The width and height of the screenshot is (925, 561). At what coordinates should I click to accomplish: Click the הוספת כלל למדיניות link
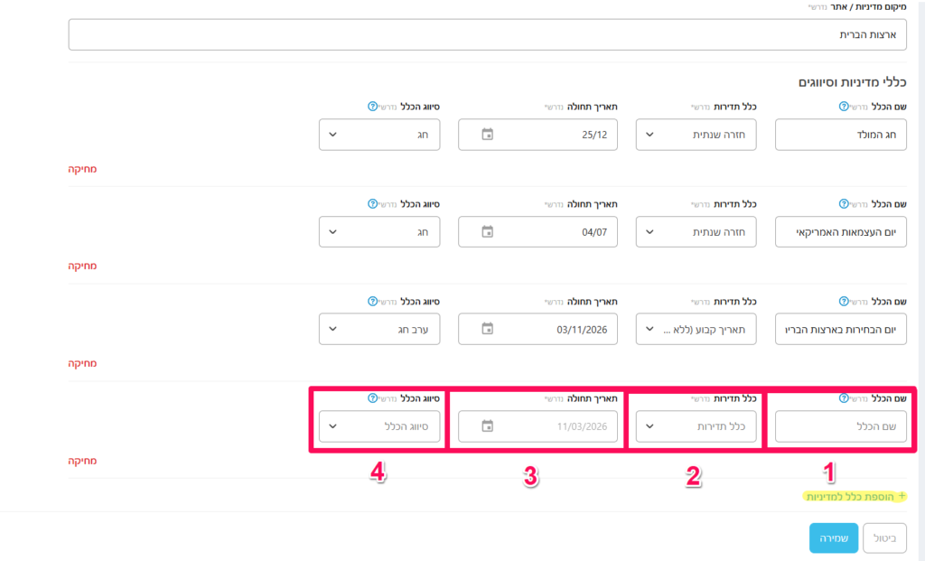coord(854,496)
